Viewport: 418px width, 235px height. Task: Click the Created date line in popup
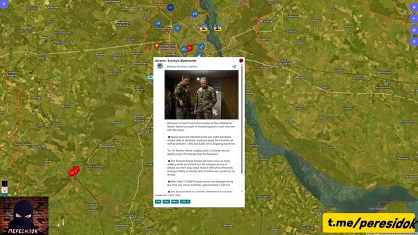(x=168, y=195)
